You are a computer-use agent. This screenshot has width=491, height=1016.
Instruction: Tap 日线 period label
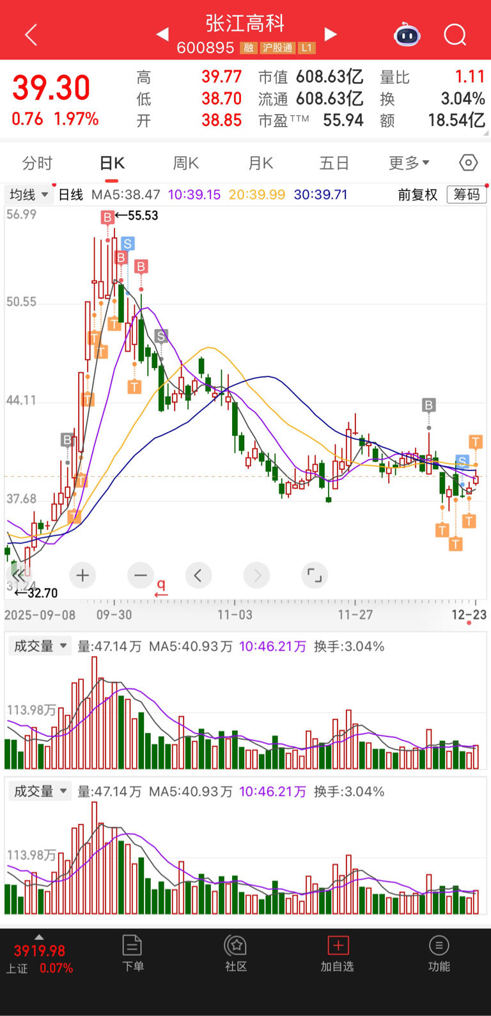coord(71,195)
